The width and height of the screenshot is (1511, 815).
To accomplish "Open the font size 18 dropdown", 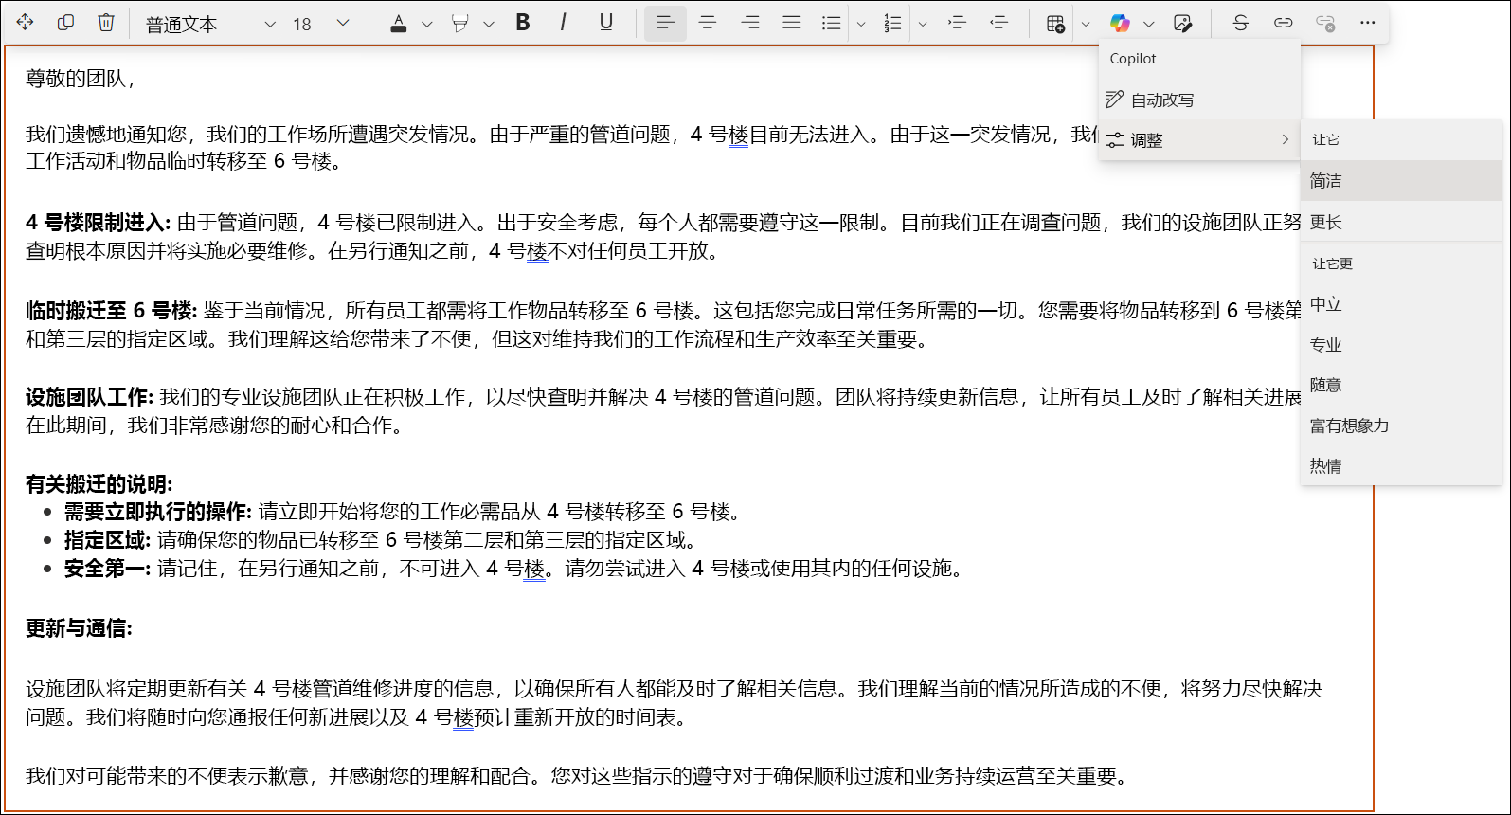I will coord(321,24).
